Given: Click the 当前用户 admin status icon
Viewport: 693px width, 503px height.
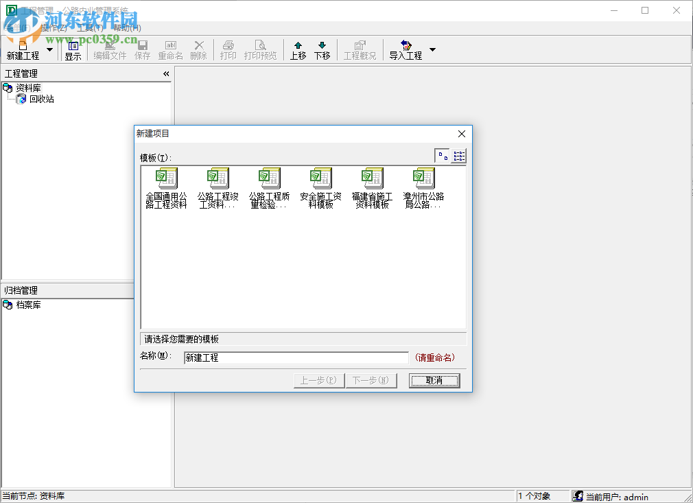Looking at the screenshot, I should 578,496.
